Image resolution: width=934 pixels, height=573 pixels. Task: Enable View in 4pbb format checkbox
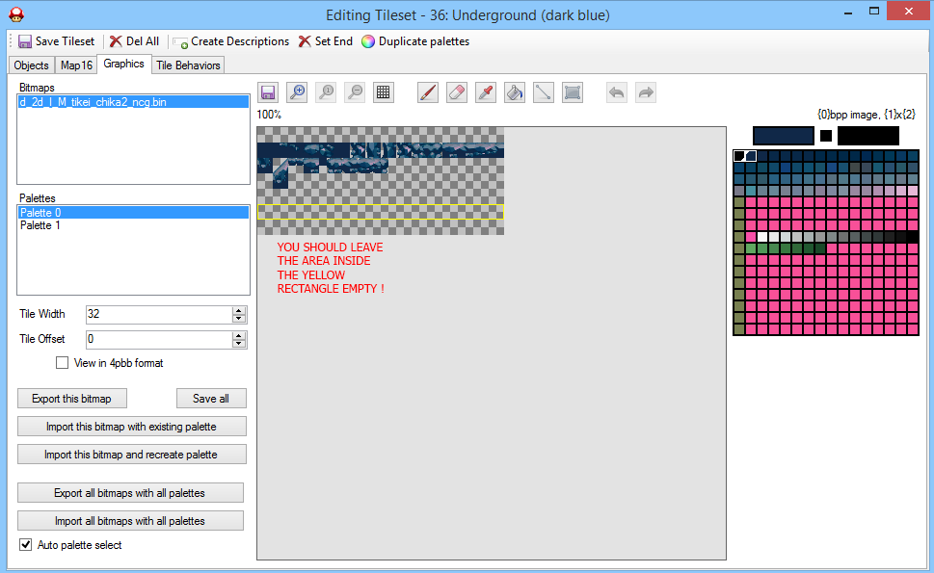pyautogui.click(x=62, y=362)
